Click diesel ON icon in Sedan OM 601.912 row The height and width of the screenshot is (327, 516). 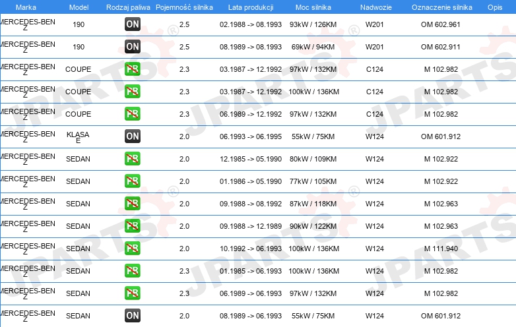pyautogui.click(x=132, y=316)
